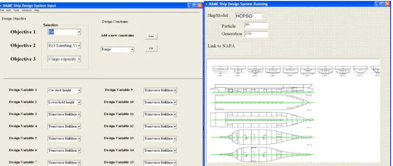Screen dimensions: 393x166
Task: Click the Selection group label
Action: (50, 25)
